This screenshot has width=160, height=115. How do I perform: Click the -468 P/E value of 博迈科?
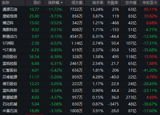tap(115, 23)
